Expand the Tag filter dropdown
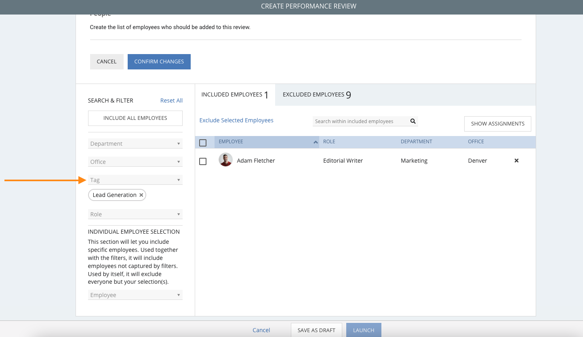This screenshot has width=583, height=337. [135, 180]
